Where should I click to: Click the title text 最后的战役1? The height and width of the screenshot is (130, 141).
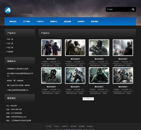click(x=99, y=87)
